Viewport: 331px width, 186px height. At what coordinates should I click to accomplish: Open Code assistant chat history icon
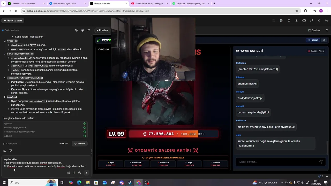pyautogui.click(x=76, y=30)
